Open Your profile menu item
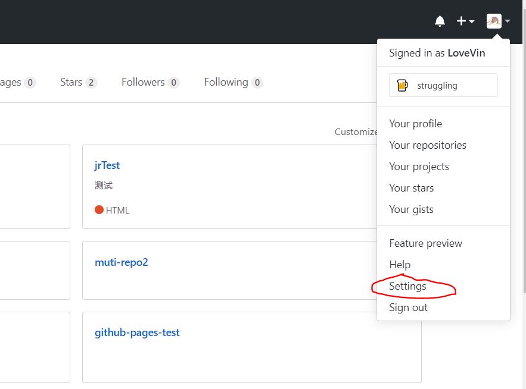Viewport: 526px width, 389px height. (x=415, y=124)
